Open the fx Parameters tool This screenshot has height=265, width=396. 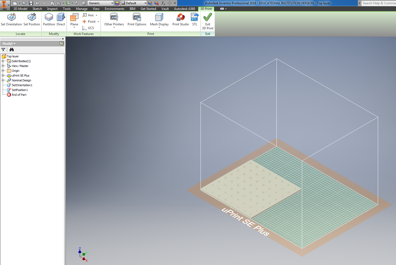pyautogui.click(x=163, y=3)
